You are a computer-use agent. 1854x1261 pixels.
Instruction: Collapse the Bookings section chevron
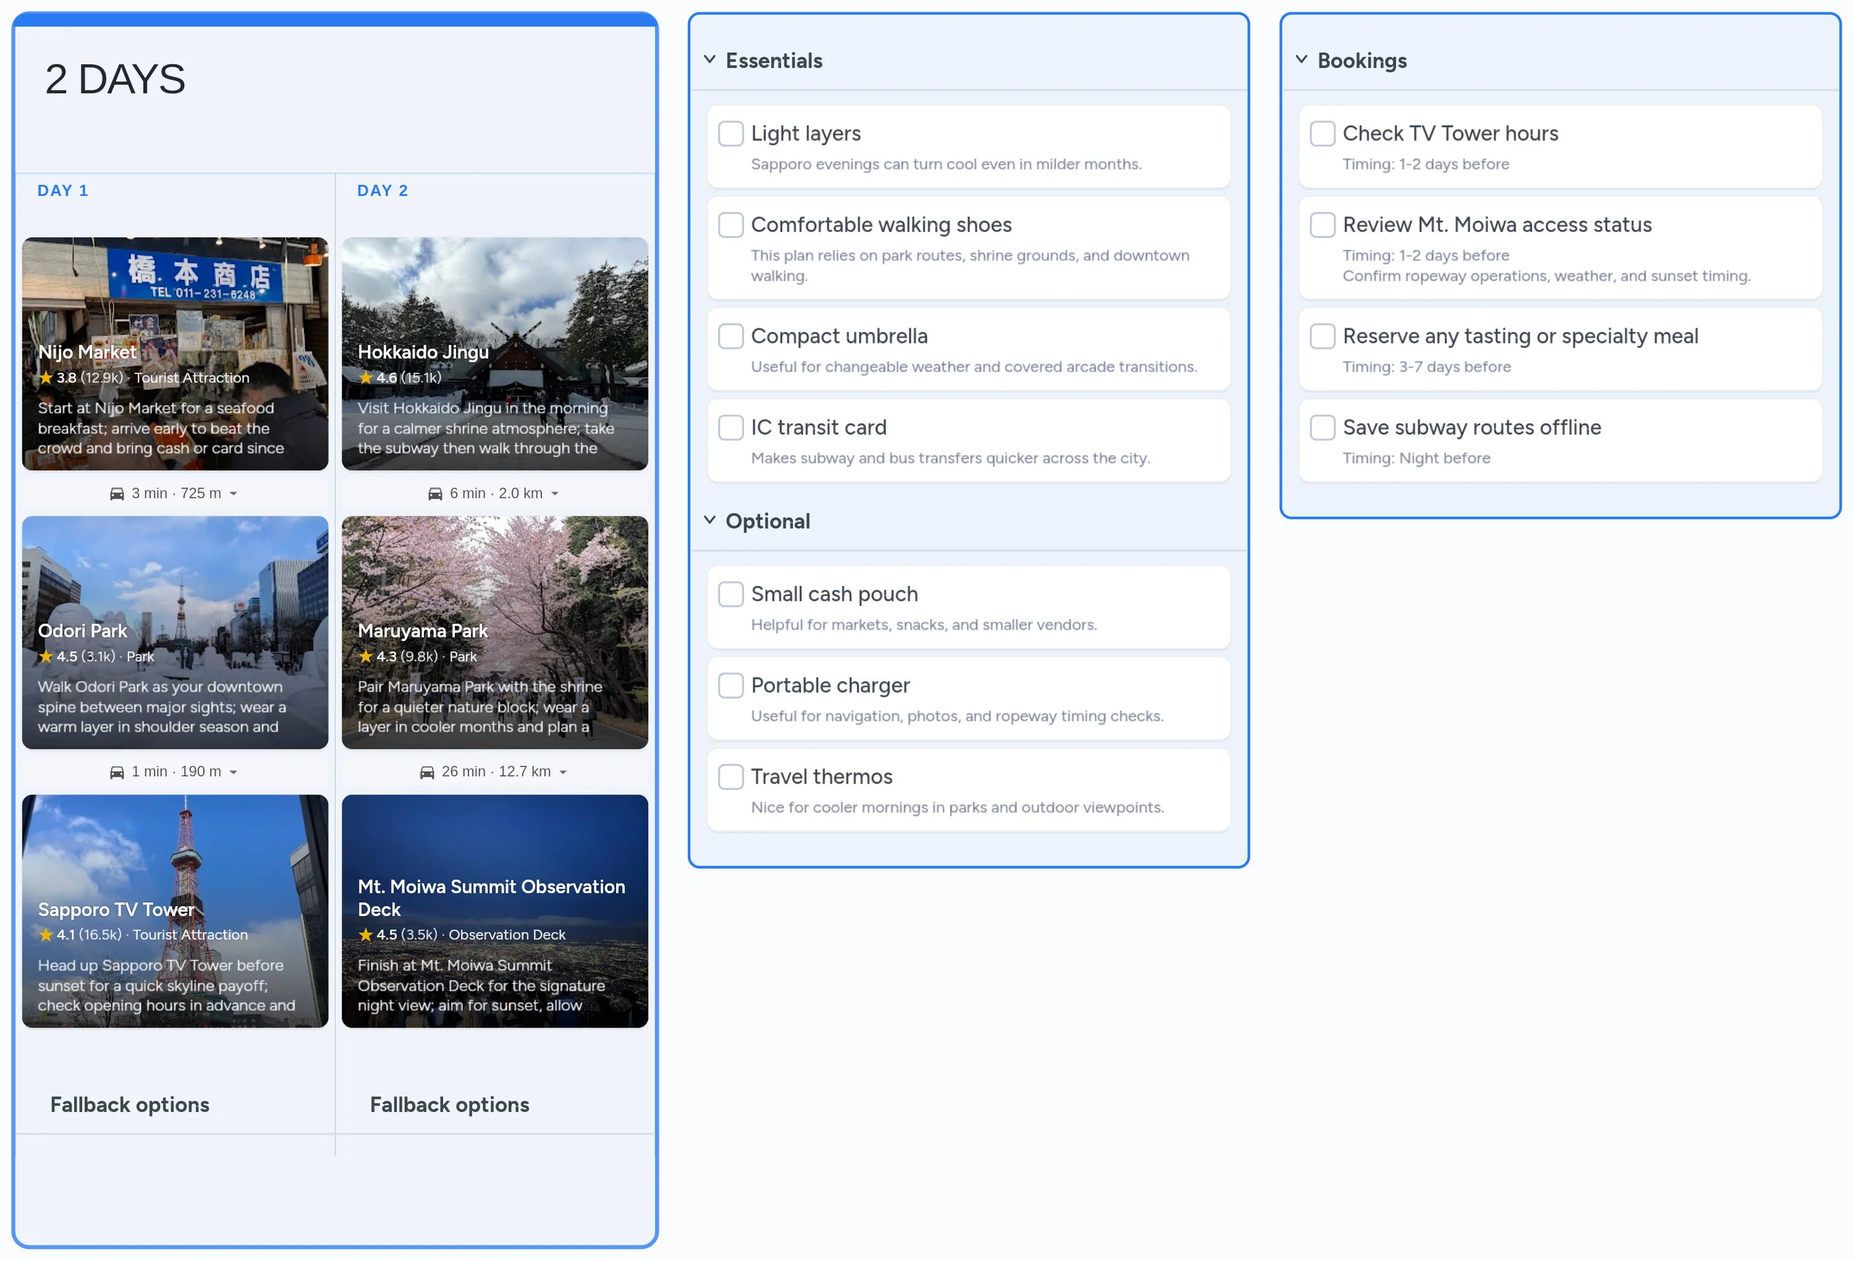1301,60
